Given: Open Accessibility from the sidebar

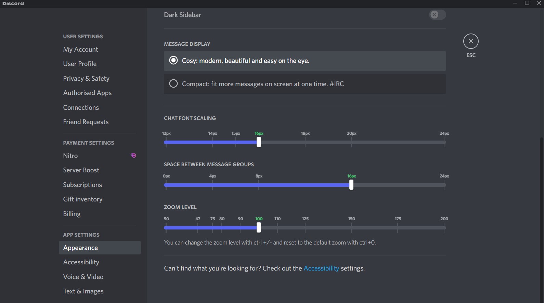Looking at the screenshot, I should pyautogui.click(x=81, y=262).
